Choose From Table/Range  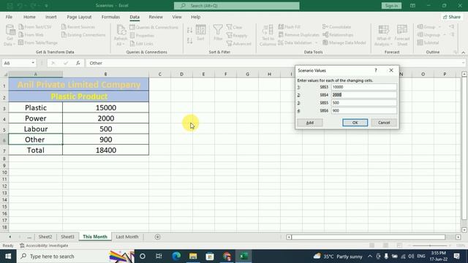[38, 42]
